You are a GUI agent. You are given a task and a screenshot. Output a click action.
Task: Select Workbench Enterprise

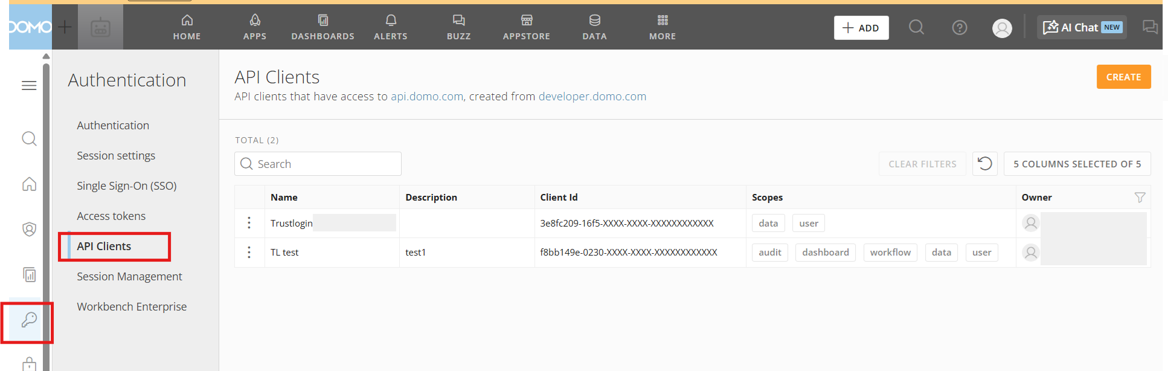coord(132,306)
